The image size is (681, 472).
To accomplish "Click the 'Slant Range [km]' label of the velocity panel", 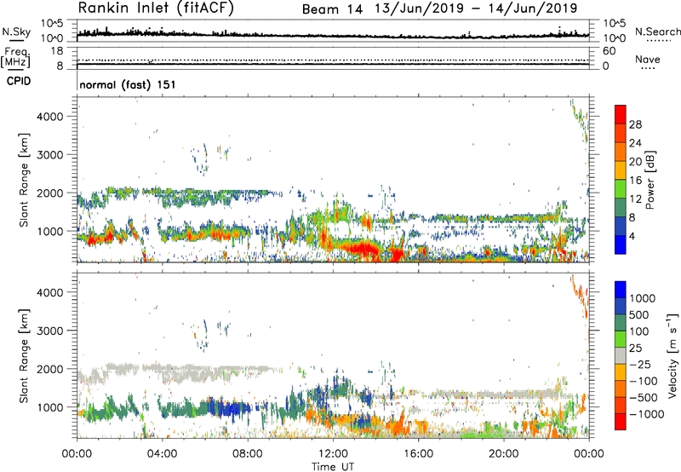I will (24, 355).
